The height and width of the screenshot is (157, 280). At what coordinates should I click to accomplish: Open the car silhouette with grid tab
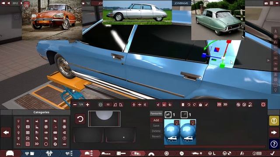196,153
